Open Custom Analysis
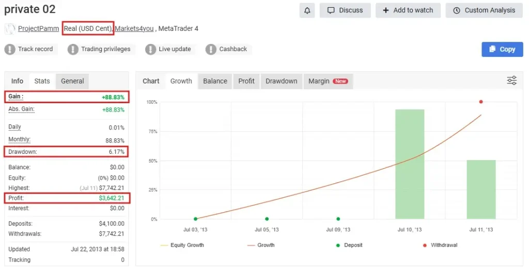This screenshot has height=271, width=529. [x=484, y=10]
